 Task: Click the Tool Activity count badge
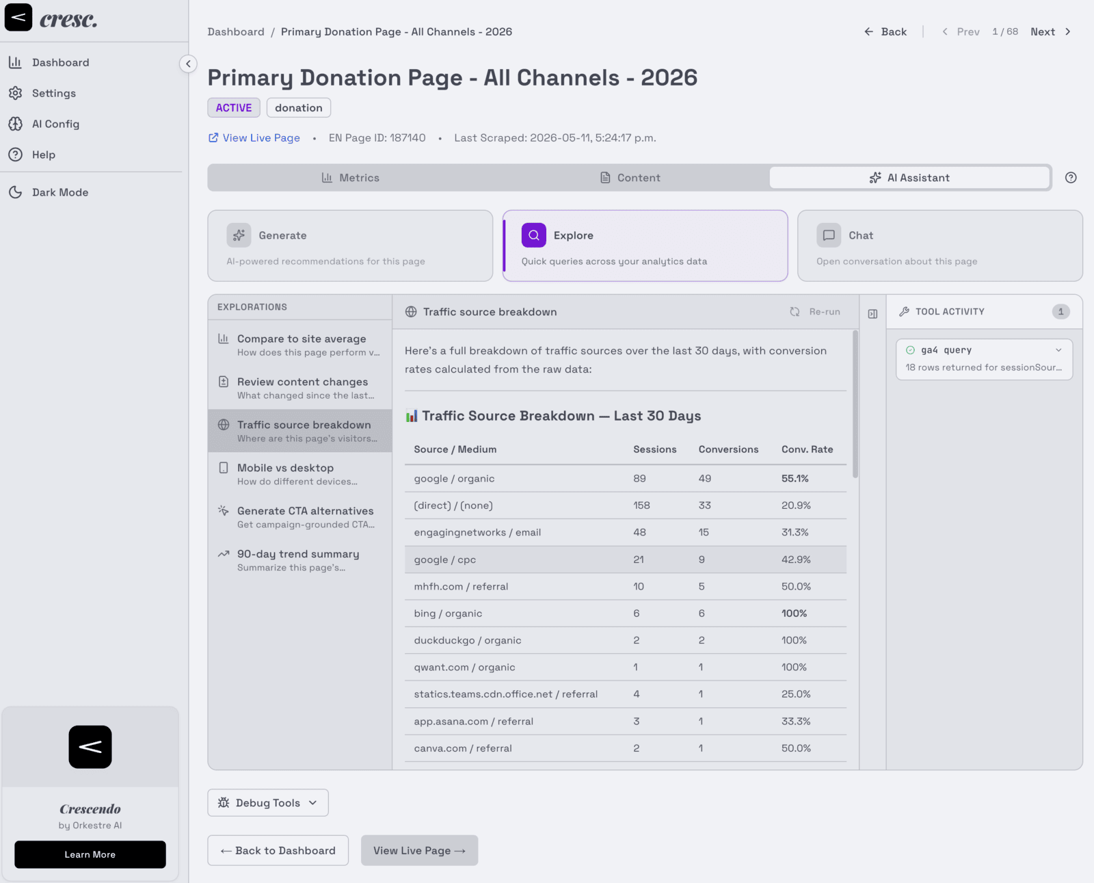click(x=1060, y=311)
